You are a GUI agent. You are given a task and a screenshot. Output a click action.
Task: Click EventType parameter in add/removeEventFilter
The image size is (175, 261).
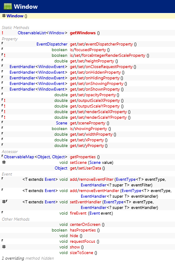(125, 179)
